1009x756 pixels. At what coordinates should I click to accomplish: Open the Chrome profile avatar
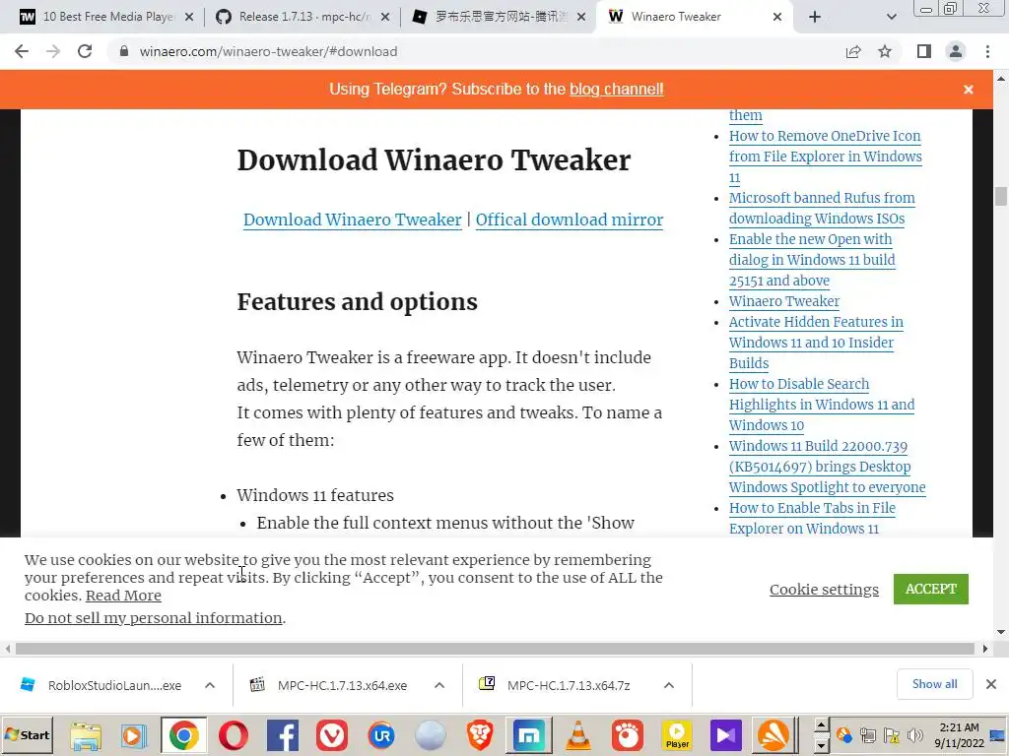coord(956,51)
